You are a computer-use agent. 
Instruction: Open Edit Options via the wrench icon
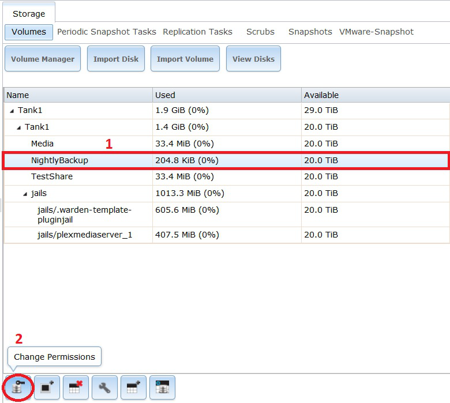(x=104, y=387)
